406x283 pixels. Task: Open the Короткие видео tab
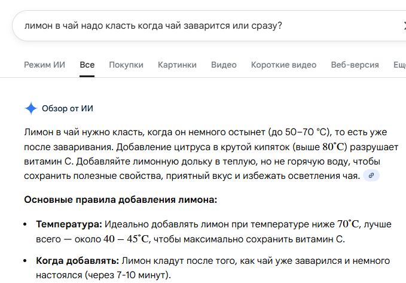coord(284,65)
